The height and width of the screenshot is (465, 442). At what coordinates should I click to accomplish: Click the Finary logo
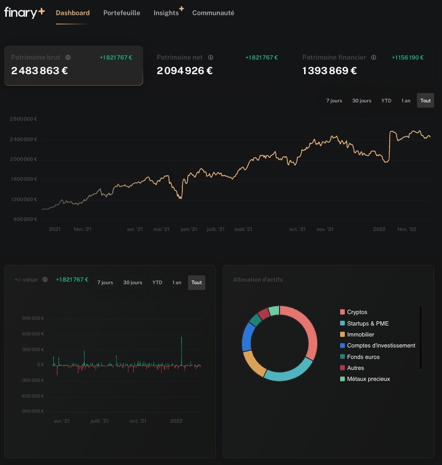(x=20, y=13)
